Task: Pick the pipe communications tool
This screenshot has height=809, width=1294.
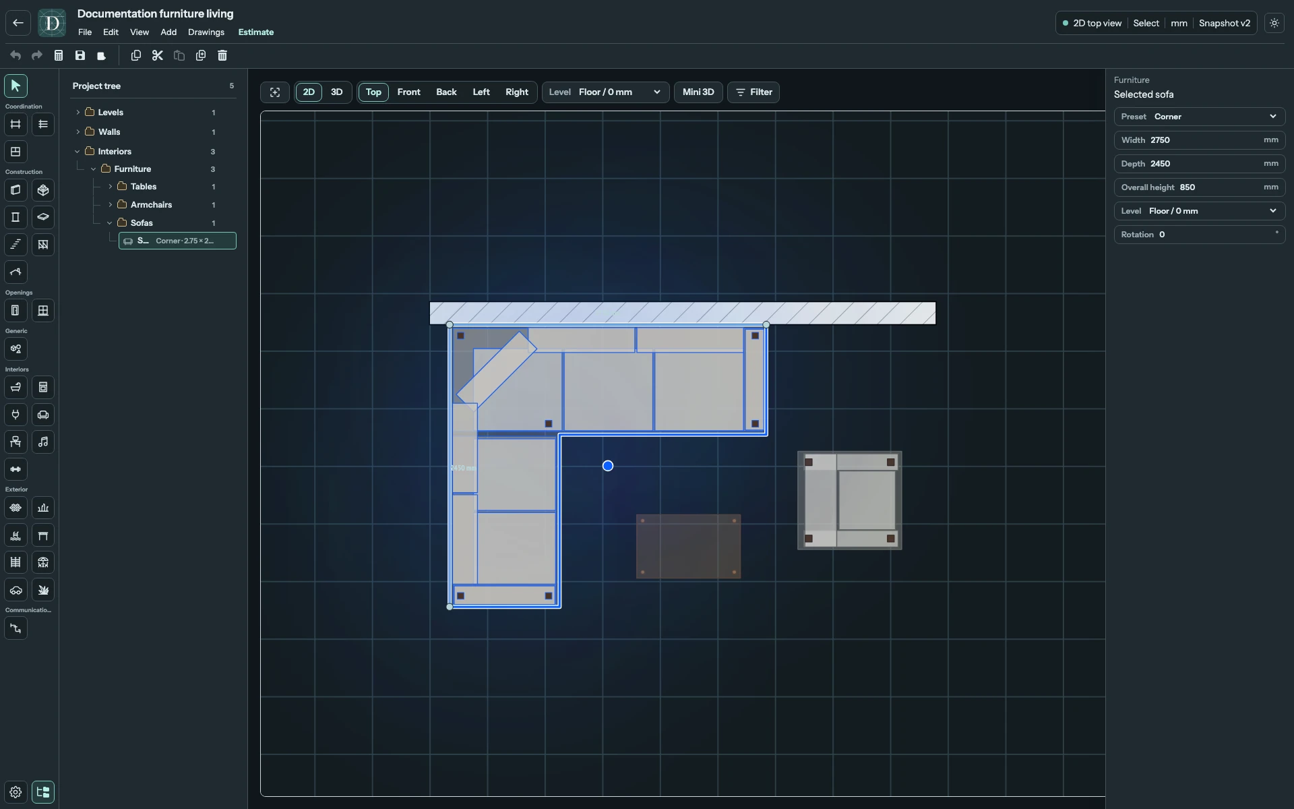Action: click(x=16, y=628)
